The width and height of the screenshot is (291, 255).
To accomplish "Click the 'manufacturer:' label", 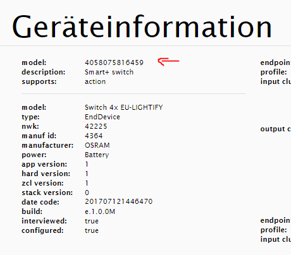I will tap(47, 145).
